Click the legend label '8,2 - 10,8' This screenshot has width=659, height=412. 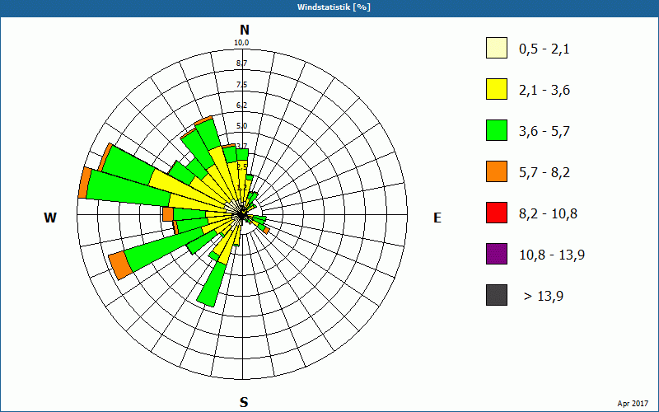point(548,214)
